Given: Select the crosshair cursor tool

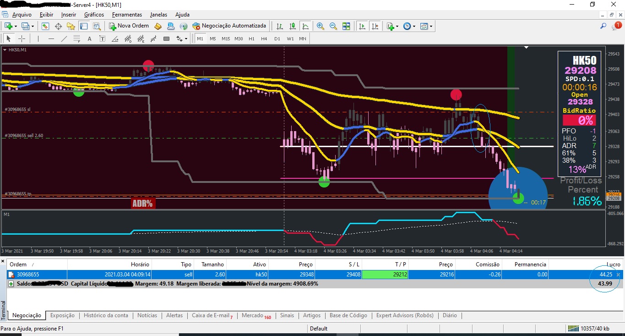Looking at the screenshot, I should coord(22,39).
